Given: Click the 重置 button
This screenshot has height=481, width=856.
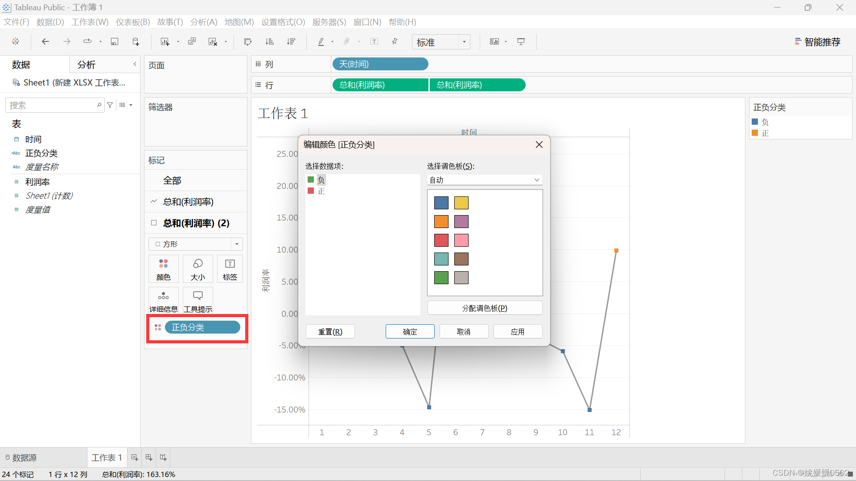Looking at the screenshot, I should pos(330,331).
